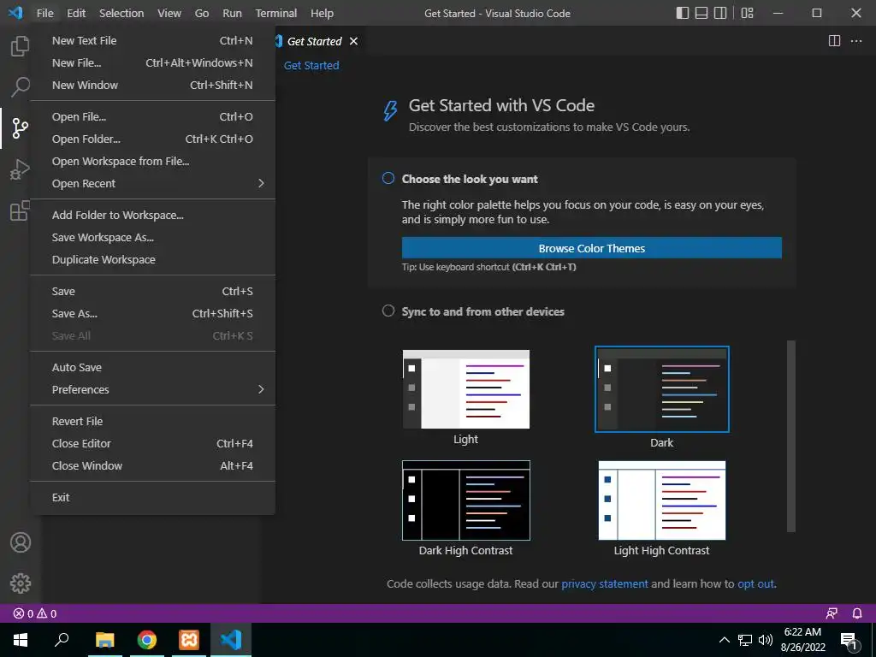Image resolution: width=876 pixels, height=657 pixels.
Task: Choose New Text File menu entry
Action: (152, 40)
